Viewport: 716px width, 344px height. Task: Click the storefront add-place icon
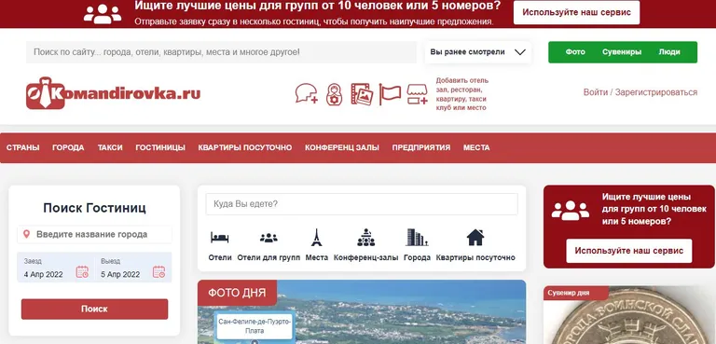417,94
